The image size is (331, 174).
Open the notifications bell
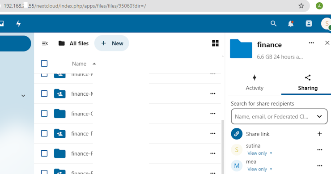[291, 24]
